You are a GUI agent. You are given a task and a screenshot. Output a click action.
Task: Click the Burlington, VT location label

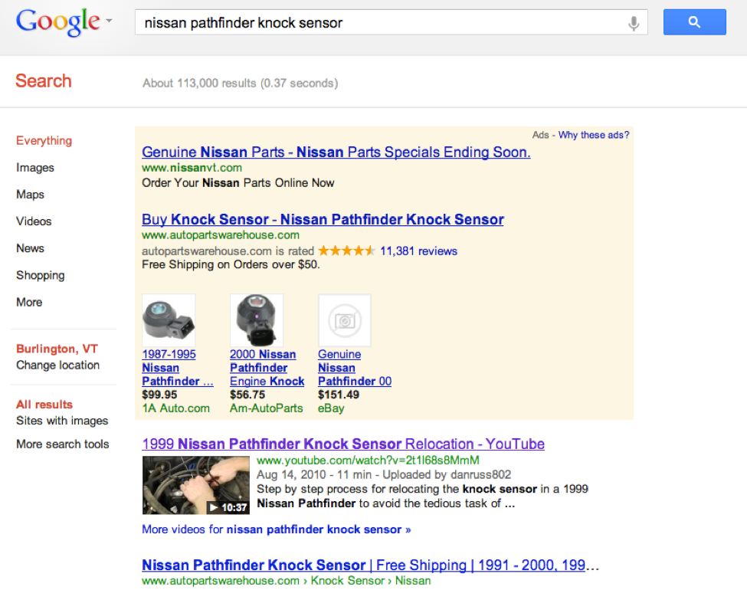click(x=57, y=349)
